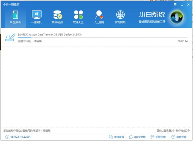Click the VER[2.5.44.1220] version label
This screenshot has width=193, height=141.
pyautogui.click(x=20, y=137)
